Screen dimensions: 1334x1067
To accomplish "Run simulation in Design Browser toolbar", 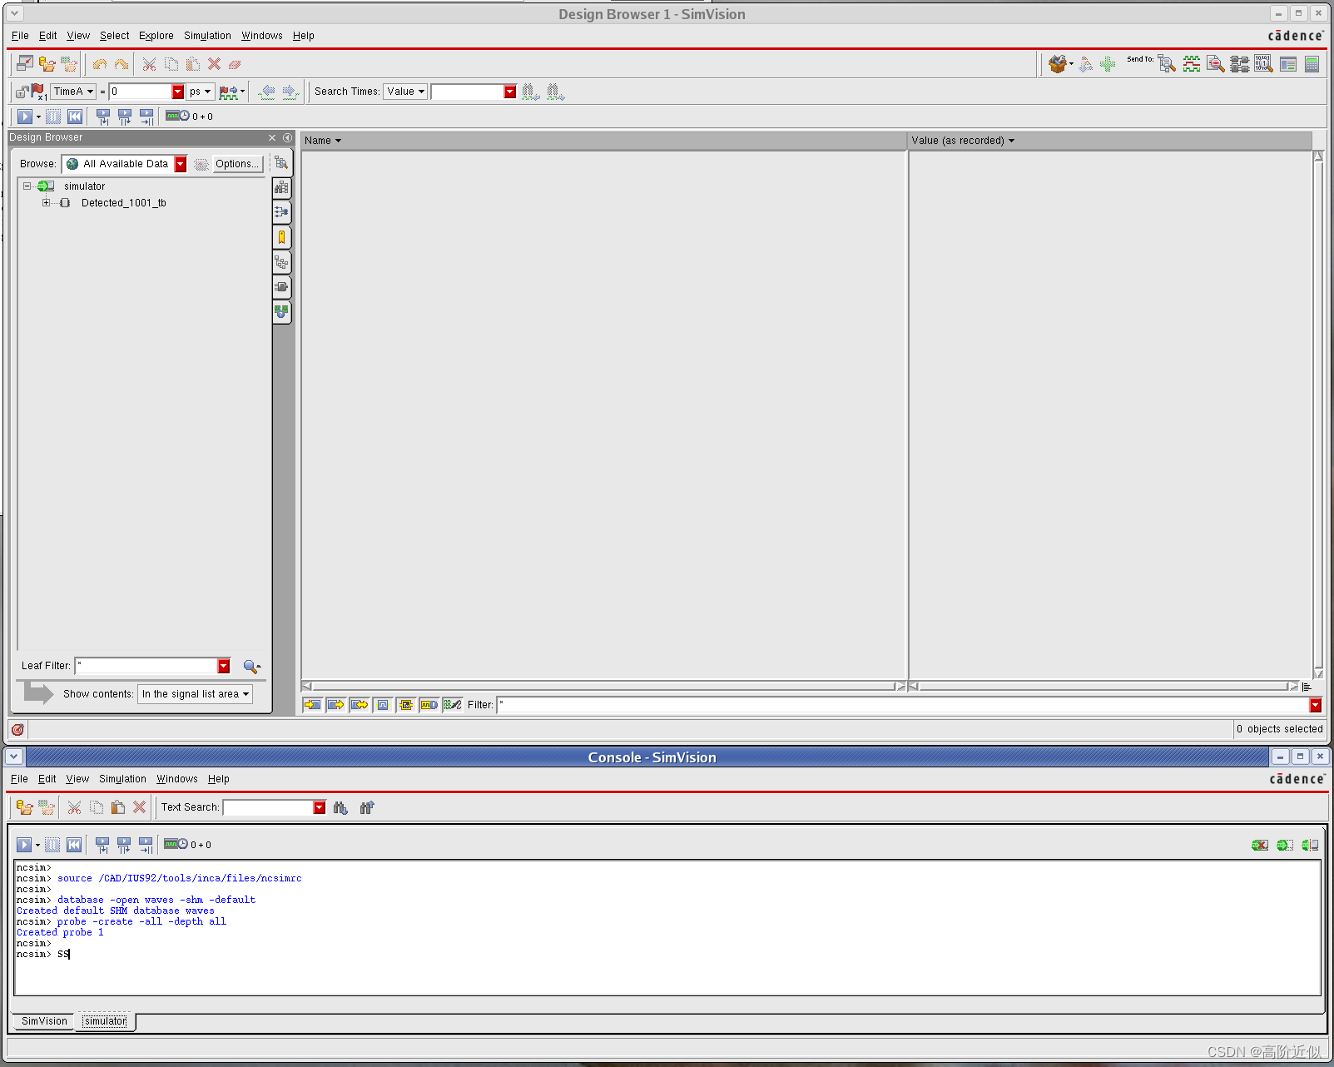I will pos(25,117).
